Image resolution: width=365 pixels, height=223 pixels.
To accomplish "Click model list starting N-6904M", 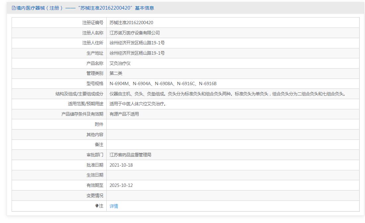I will coord(163,84).
